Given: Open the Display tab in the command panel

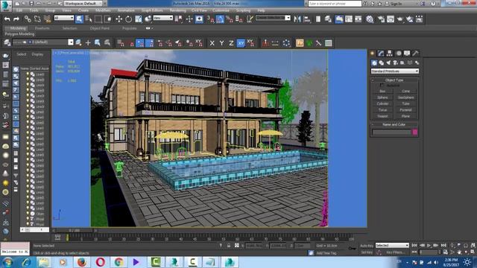Looking at the screenshot, I should (407, 53).
